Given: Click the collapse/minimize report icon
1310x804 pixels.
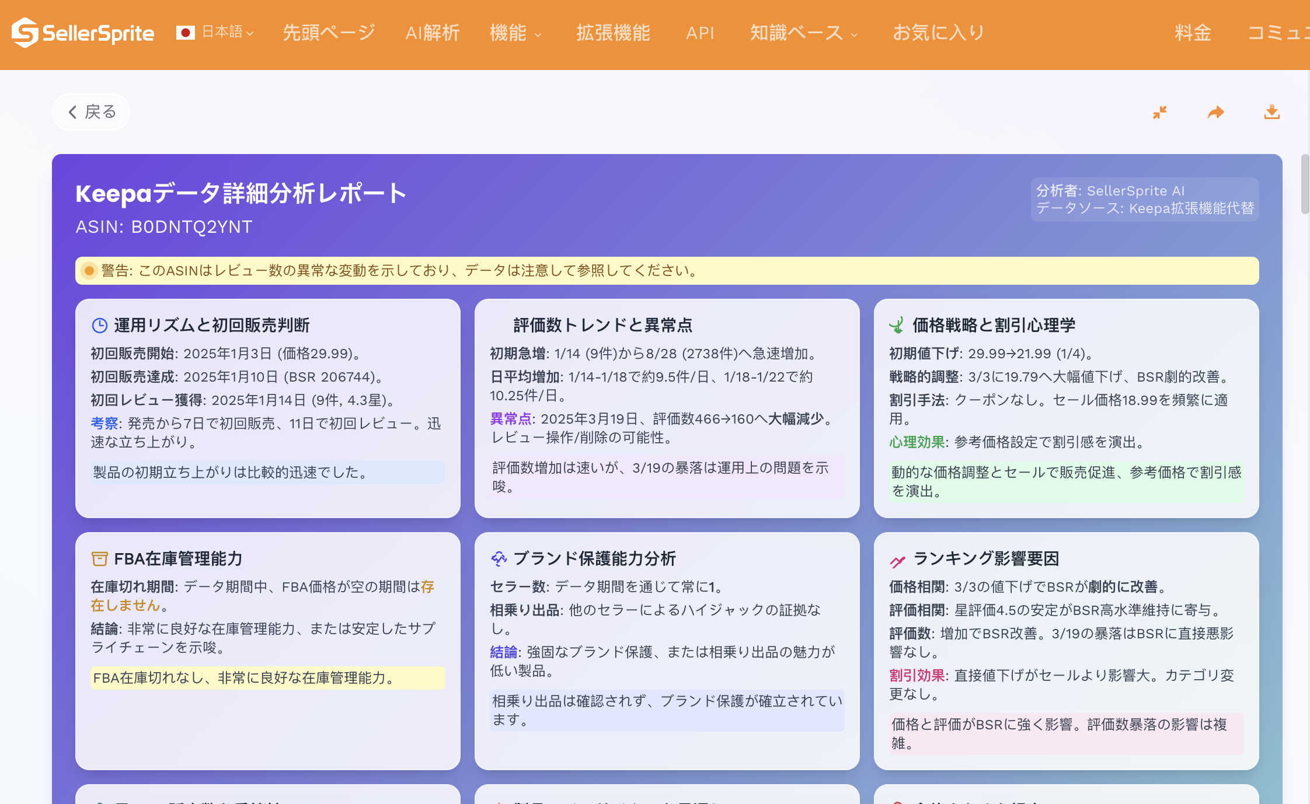Looking at the screenshot, I should tap(1159, 112).
